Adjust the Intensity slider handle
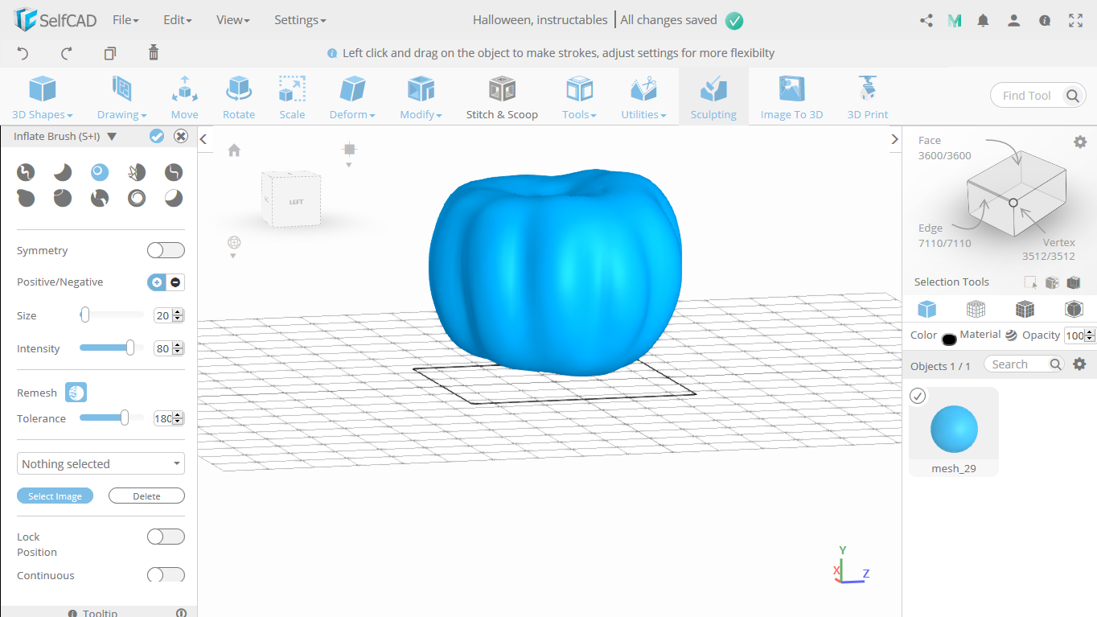1097x617 pixels. 130,348
